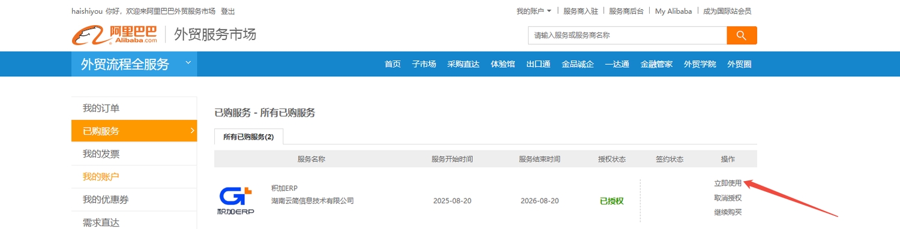Expand the 我的账户 dropdown at top
This screenshot has width=900, height=229.
(533, 11)
